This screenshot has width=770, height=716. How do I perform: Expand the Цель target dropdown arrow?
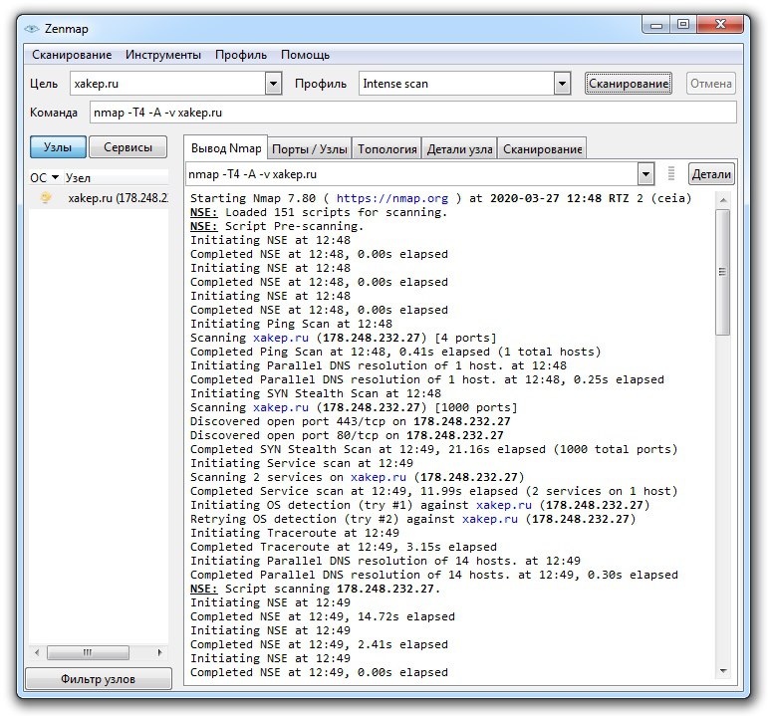[273, 84]
